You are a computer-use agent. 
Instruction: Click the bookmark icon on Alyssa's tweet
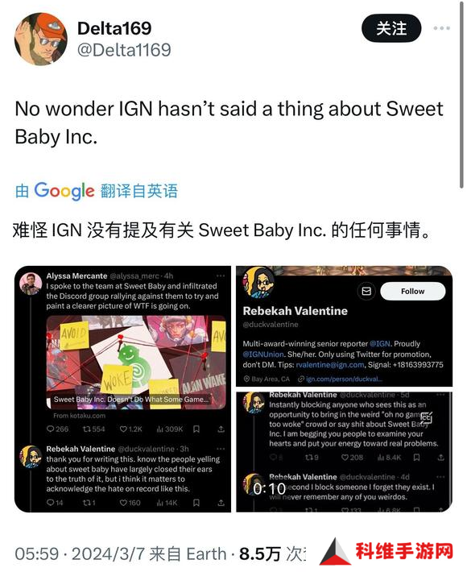point(196,429)
